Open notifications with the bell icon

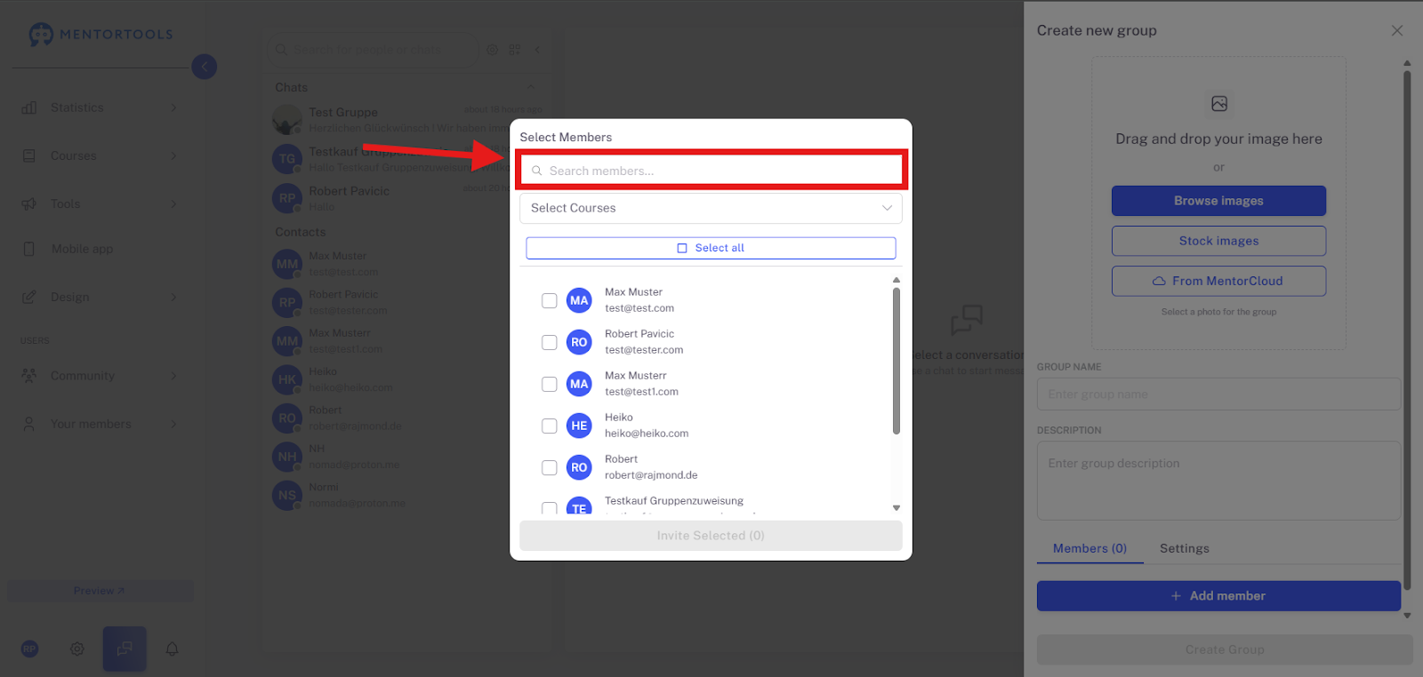172,649
